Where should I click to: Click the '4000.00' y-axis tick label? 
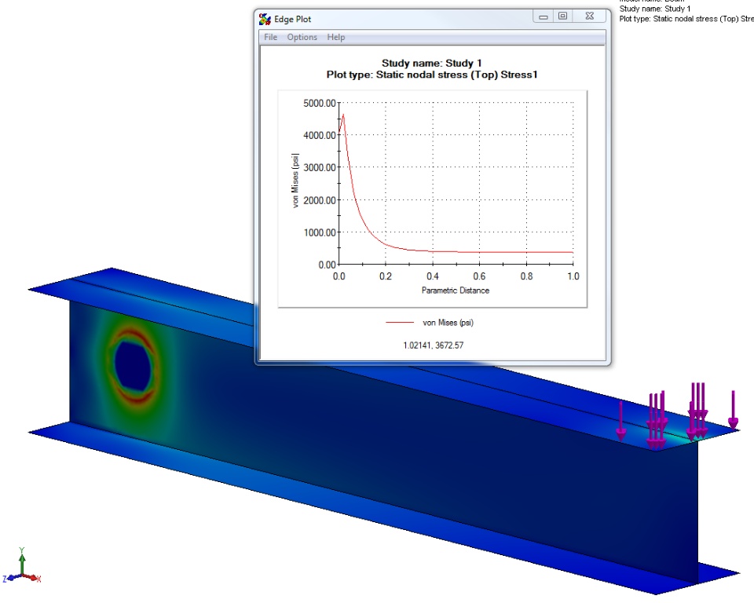[320, 135]
